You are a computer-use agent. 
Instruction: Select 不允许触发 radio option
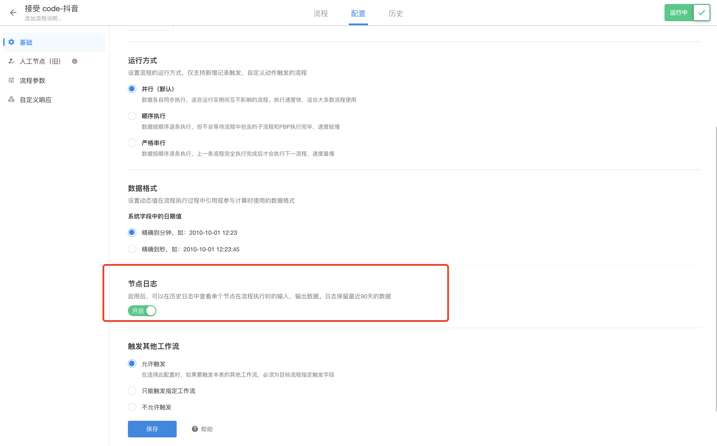pos(132,407)
